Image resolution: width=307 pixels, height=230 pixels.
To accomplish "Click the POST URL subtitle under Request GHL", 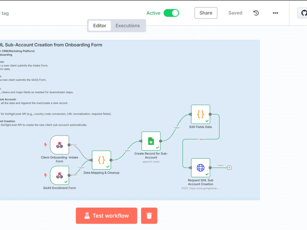I will 200,188.
